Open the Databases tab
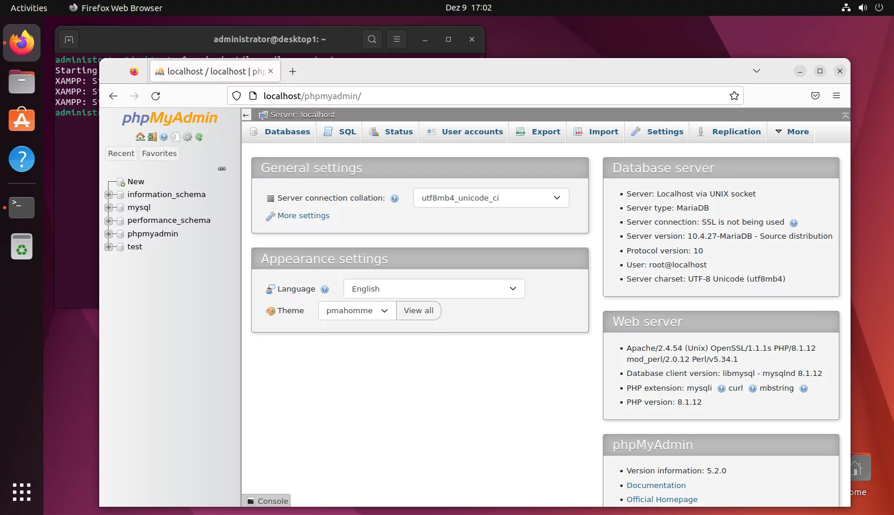 tap(280, 132)
